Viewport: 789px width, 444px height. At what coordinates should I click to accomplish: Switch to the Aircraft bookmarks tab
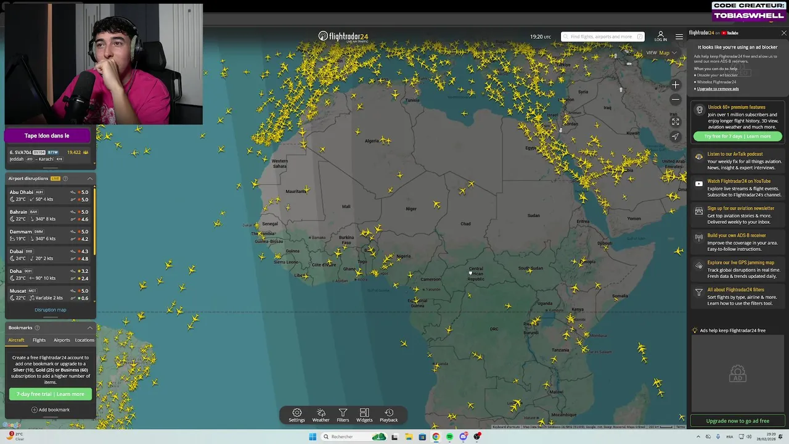[16, 340]
